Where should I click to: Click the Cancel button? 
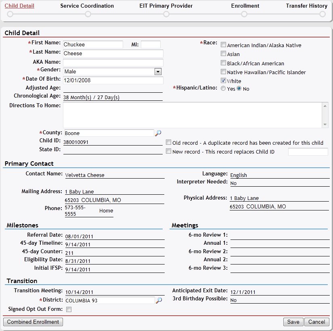click(x=317, y=322)
